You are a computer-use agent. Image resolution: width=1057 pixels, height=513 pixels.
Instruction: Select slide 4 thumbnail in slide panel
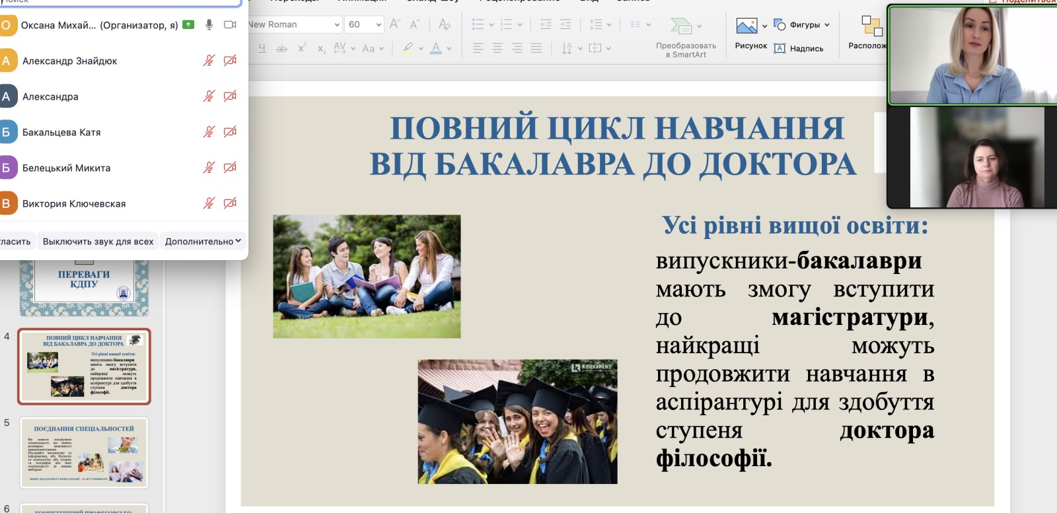[84, 366]
